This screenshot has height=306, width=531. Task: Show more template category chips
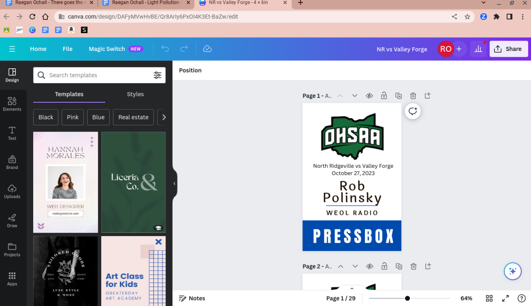coord(163,117)
